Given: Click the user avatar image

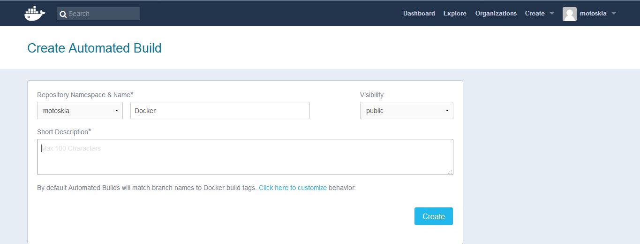Looking at the screenshot, I should click(569, 14).
